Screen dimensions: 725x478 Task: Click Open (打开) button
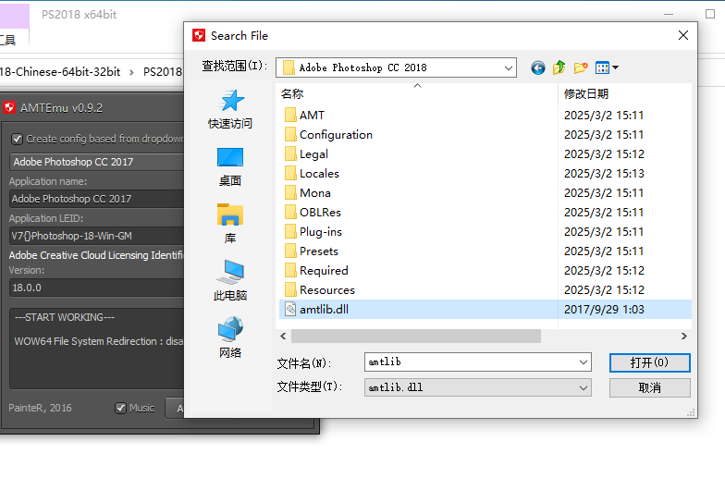click(x=649, y=362)
